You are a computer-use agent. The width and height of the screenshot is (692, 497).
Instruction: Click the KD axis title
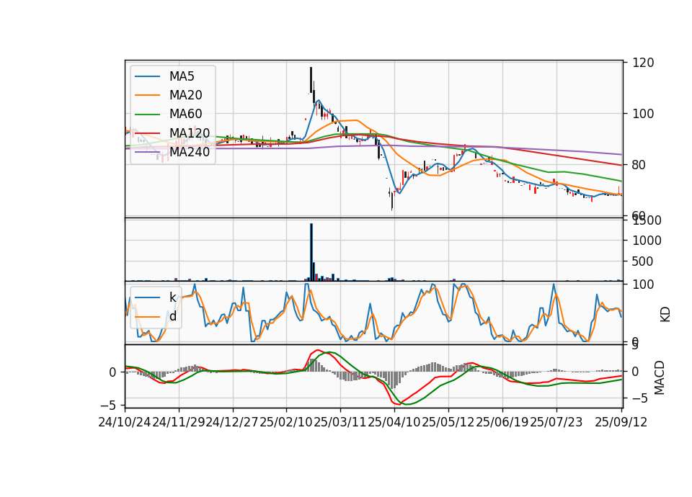coord(665,314)
